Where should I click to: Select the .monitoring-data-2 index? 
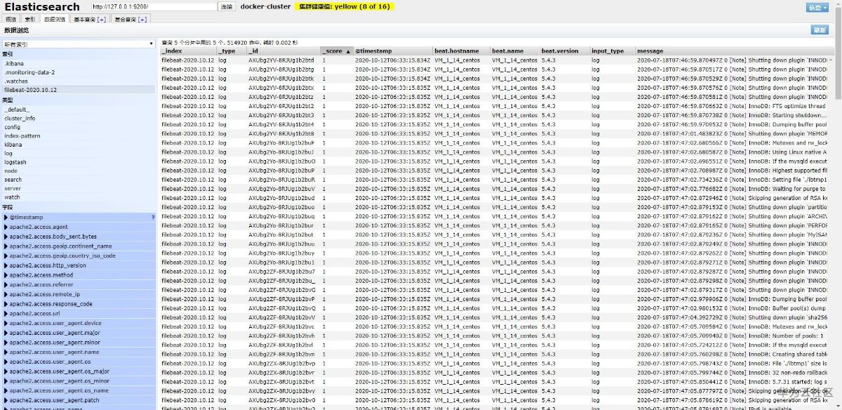[x=29, y=72]
